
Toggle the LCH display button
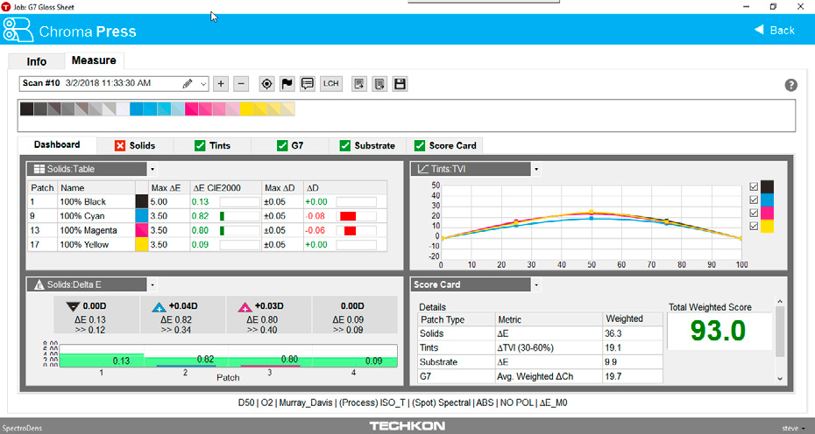tap(330, 84)
